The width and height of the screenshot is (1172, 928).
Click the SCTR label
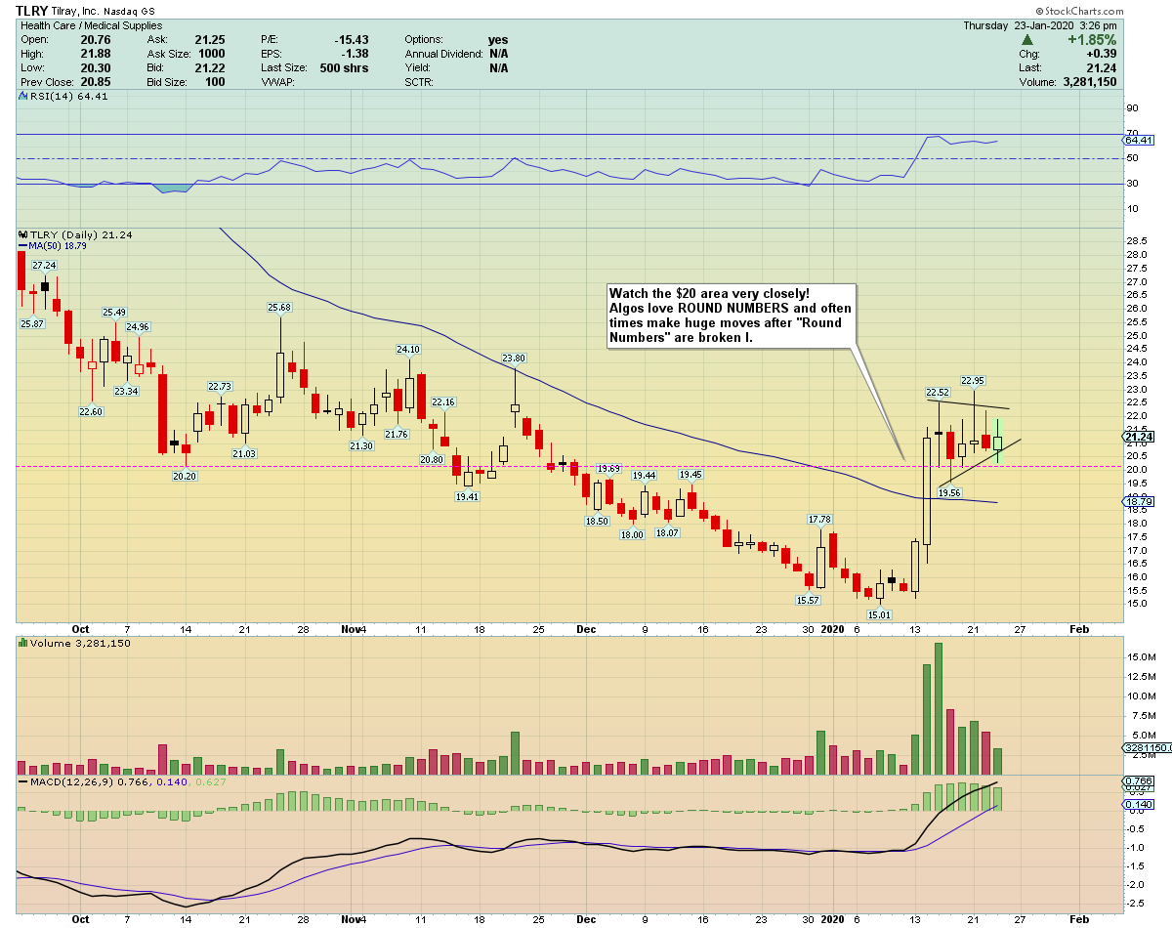tap(421, 82)
